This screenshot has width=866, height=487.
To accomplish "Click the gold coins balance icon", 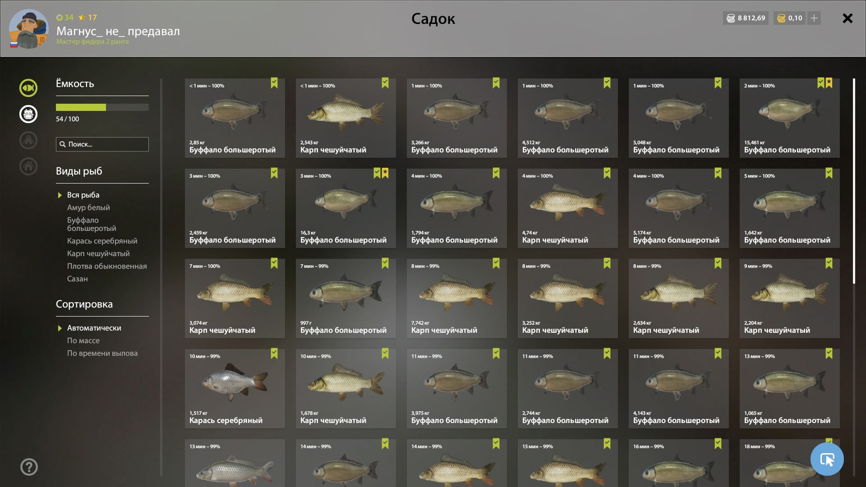I will coord(781,18).
